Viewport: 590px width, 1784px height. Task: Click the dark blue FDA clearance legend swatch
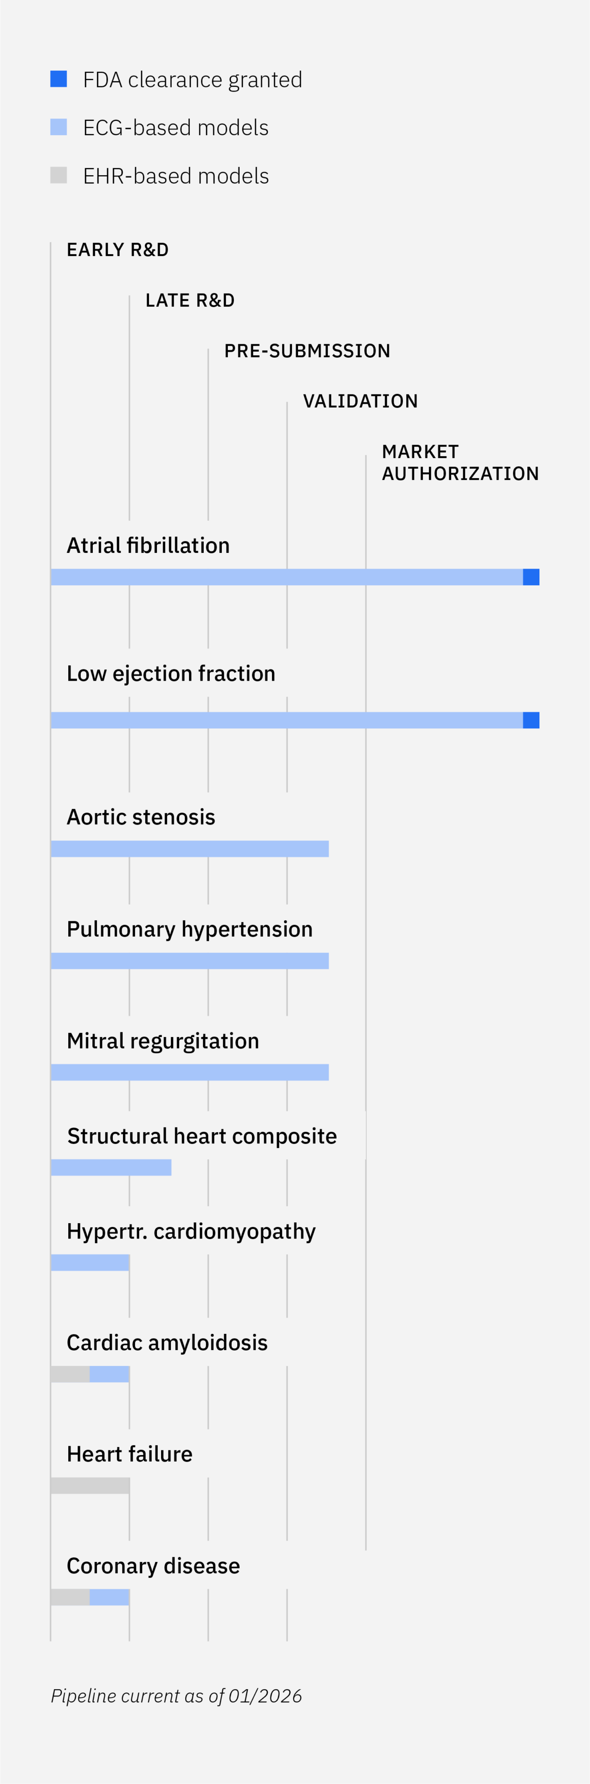(59, 79)
